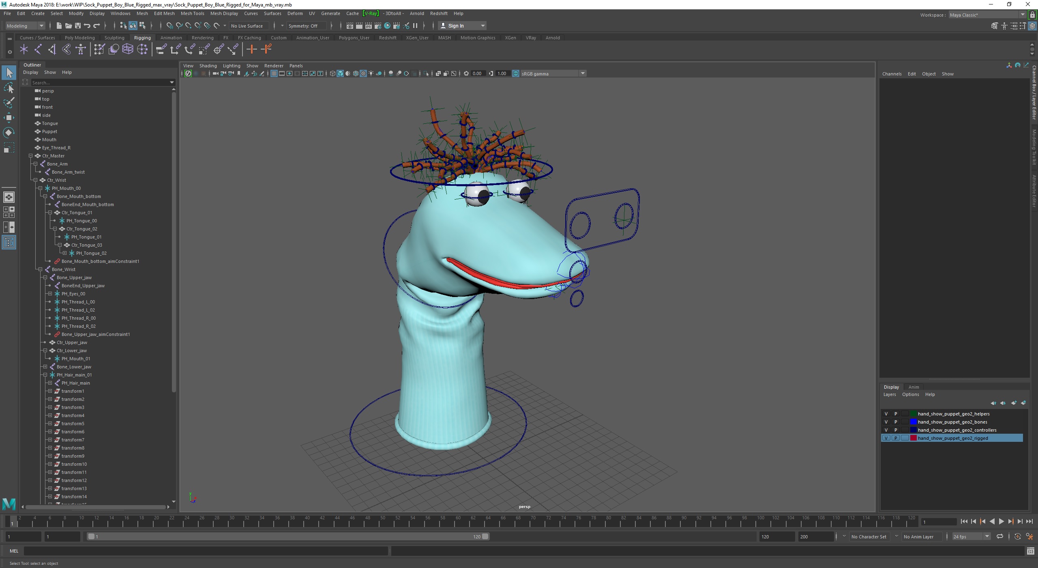Activate the Lasso select tool
Image resolution: width=1038 pixels, height=568 pixels.
[x=9, y=88]
